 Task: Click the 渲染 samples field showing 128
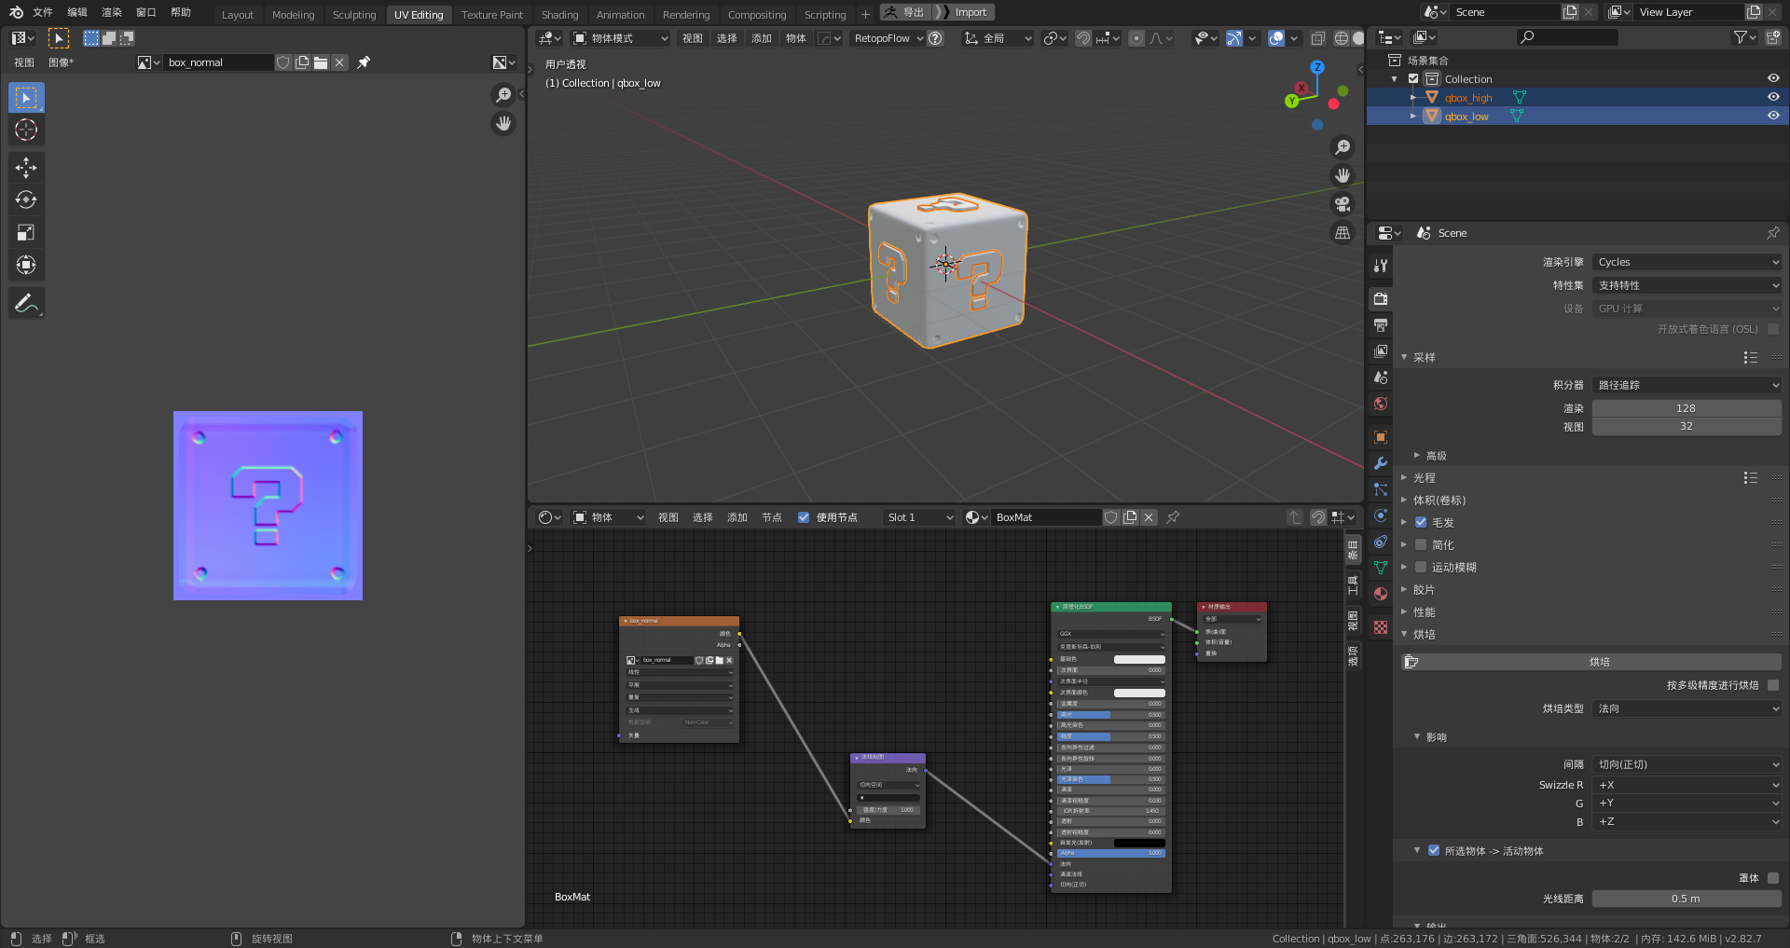pos(1687,408)
